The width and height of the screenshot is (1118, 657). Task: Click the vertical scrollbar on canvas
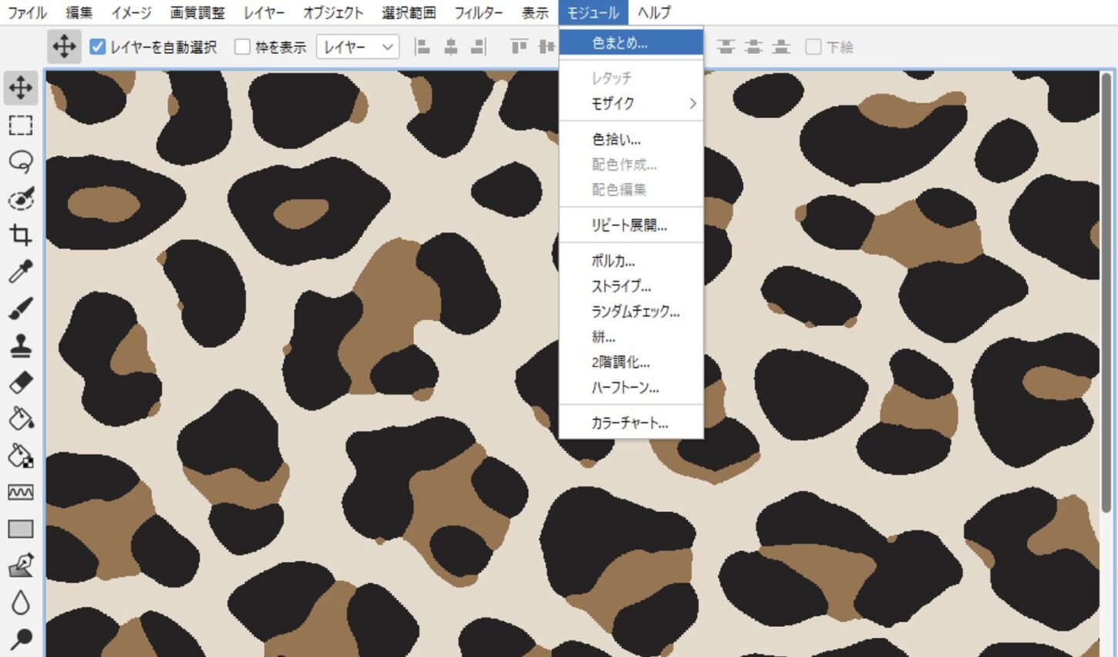click(x=1106, y=293)
